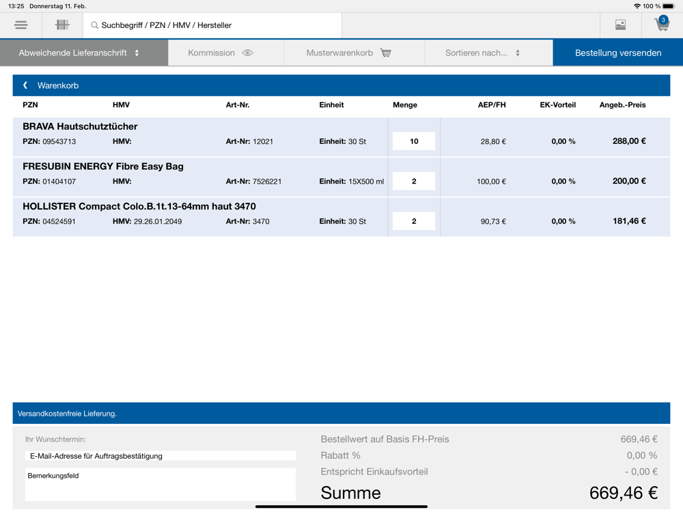The width and height of the screenshot is (683, 512).
Task: Click the Warenkorb header title
Action: [58, 85]
